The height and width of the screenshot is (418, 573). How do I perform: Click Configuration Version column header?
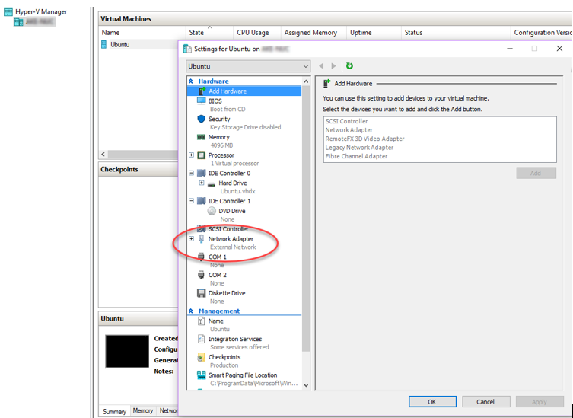coord(542,33)
